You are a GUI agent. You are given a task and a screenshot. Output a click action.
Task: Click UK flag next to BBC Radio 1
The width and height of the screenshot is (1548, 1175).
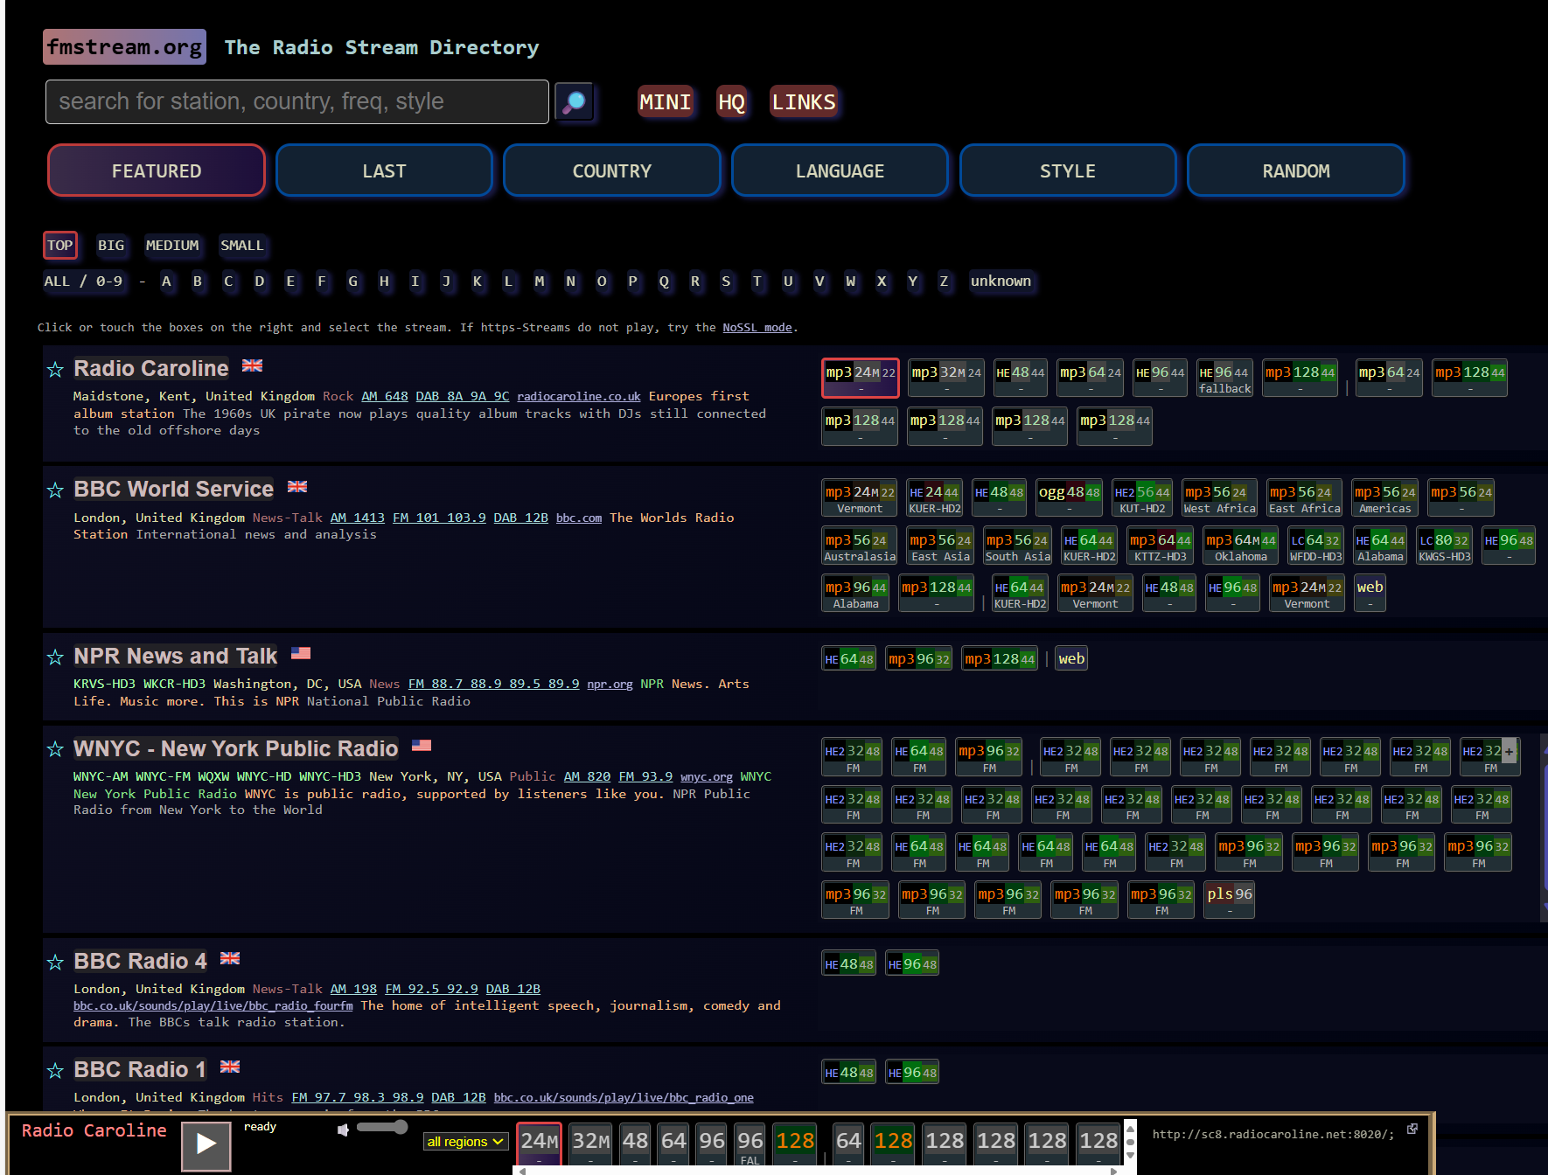[230, 1067]
